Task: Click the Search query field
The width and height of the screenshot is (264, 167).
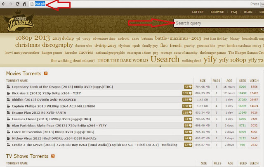Action: [x=219, y=23]
